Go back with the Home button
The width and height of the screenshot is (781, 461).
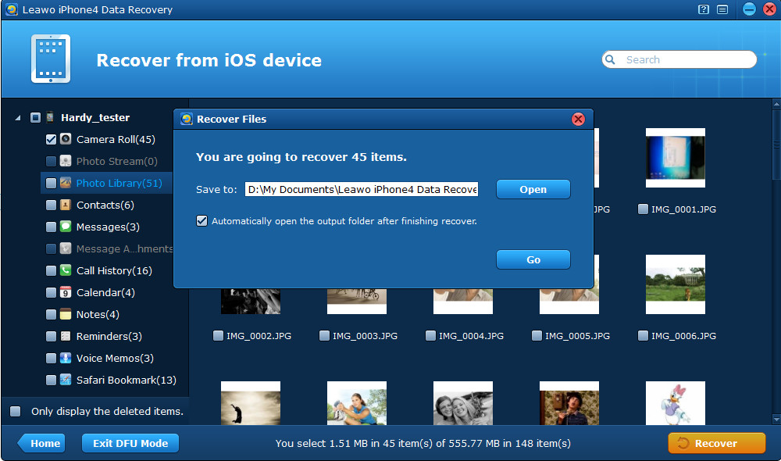42,443
